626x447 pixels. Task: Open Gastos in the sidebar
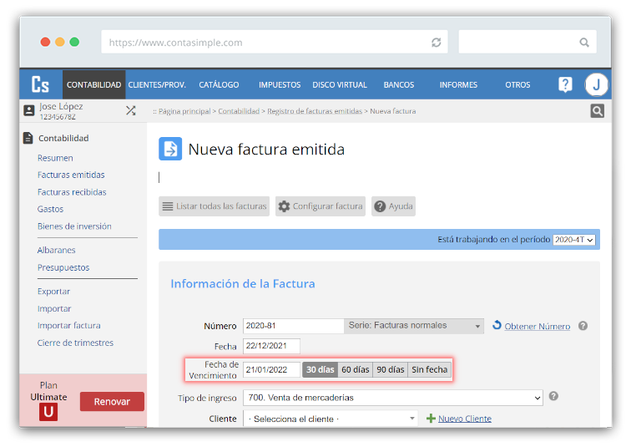pyautogui.click(x=50, y=209)
